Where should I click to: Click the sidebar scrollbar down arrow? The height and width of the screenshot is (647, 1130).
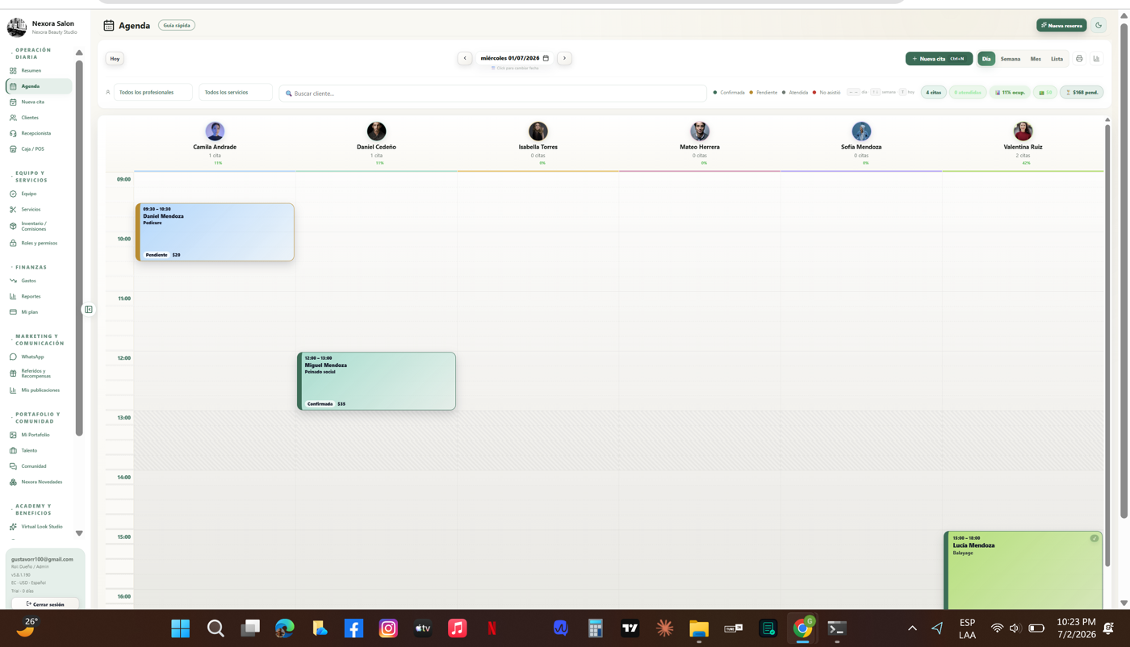tap(79, 533)
